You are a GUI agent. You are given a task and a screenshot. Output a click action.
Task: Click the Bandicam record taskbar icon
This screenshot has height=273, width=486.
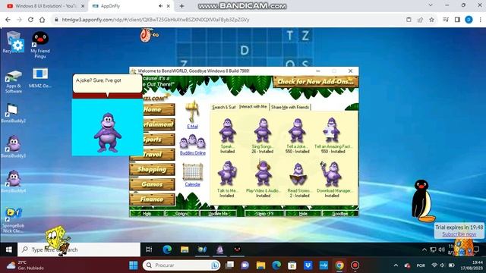pos(355,265)
